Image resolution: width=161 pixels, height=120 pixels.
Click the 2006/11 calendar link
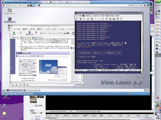38,119
